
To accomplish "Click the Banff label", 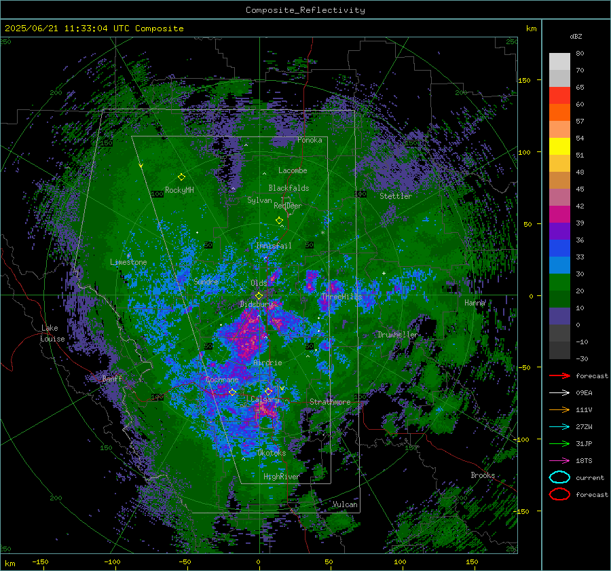I will (x=112, y=378).
